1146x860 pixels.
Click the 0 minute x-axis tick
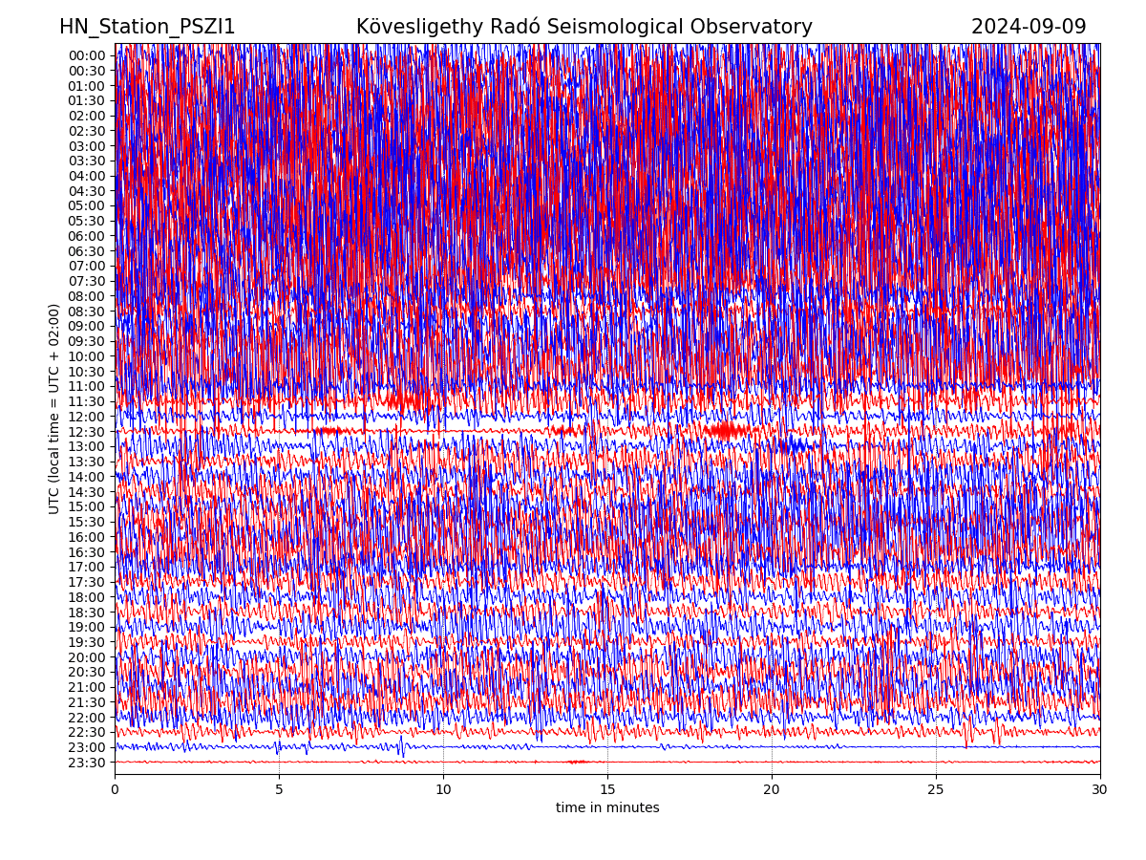115,790
